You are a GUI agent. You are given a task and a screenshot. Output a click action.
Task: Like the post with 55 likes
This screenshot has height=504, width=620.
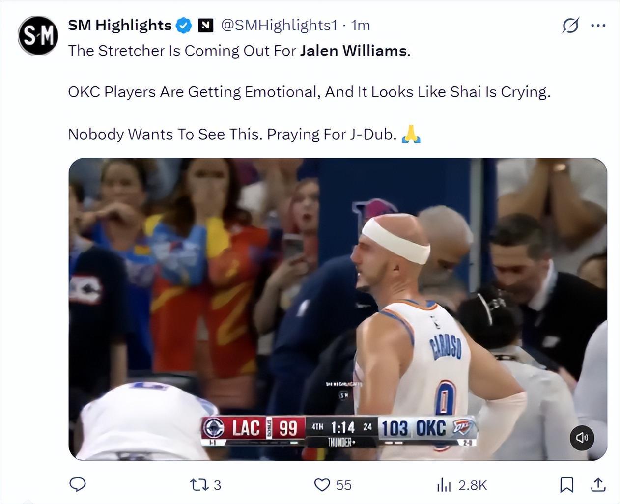pos(333,485)
